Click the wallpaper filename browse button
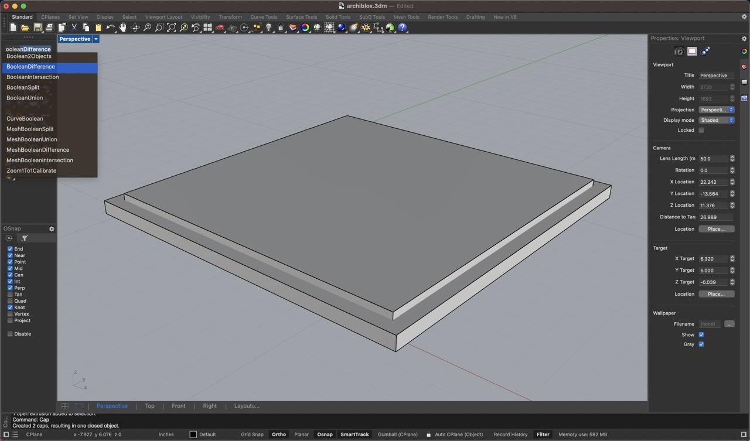The width and height of the screenshot is (750, 441). pyautogui.click(x=729, y=324)
